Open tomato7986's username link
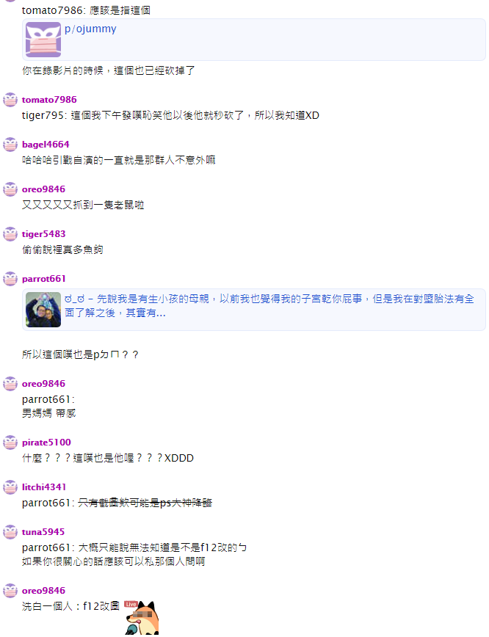Image resolution: width=489 pixels, height=637 pixels. click(49, 100)
